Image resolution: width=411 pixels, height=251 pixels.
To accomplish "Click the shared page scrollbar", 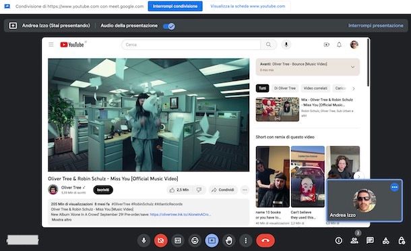I will coord(369,63).
